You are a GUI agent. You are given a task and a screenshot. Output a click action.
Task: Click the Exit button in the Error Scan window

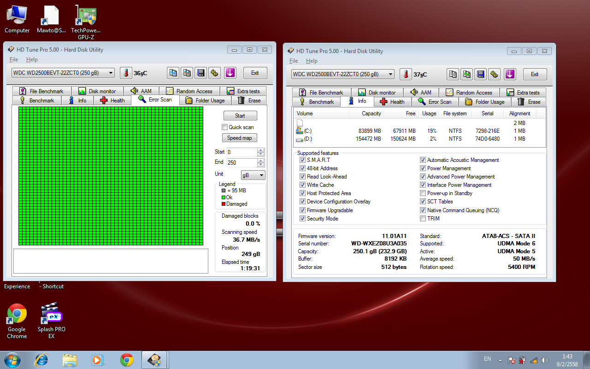(x=255, y=73)
